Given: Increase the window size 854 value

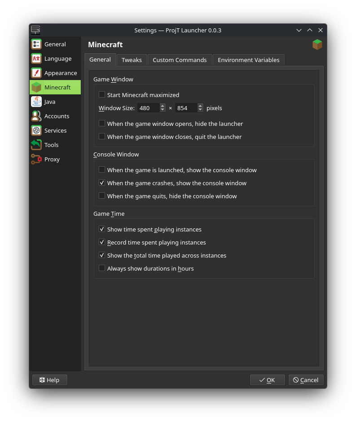Looking at the screenshot, I should point(200,106).
